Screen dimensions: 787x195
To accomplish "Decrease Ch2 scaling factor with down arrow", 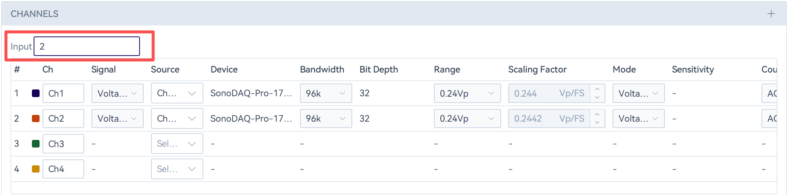I will coord(597,123).
